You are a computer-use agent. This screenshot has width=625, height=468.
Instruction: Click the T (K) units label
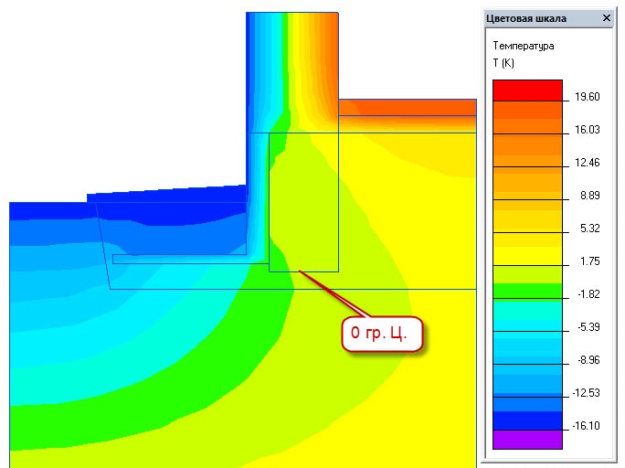point(503,63)
